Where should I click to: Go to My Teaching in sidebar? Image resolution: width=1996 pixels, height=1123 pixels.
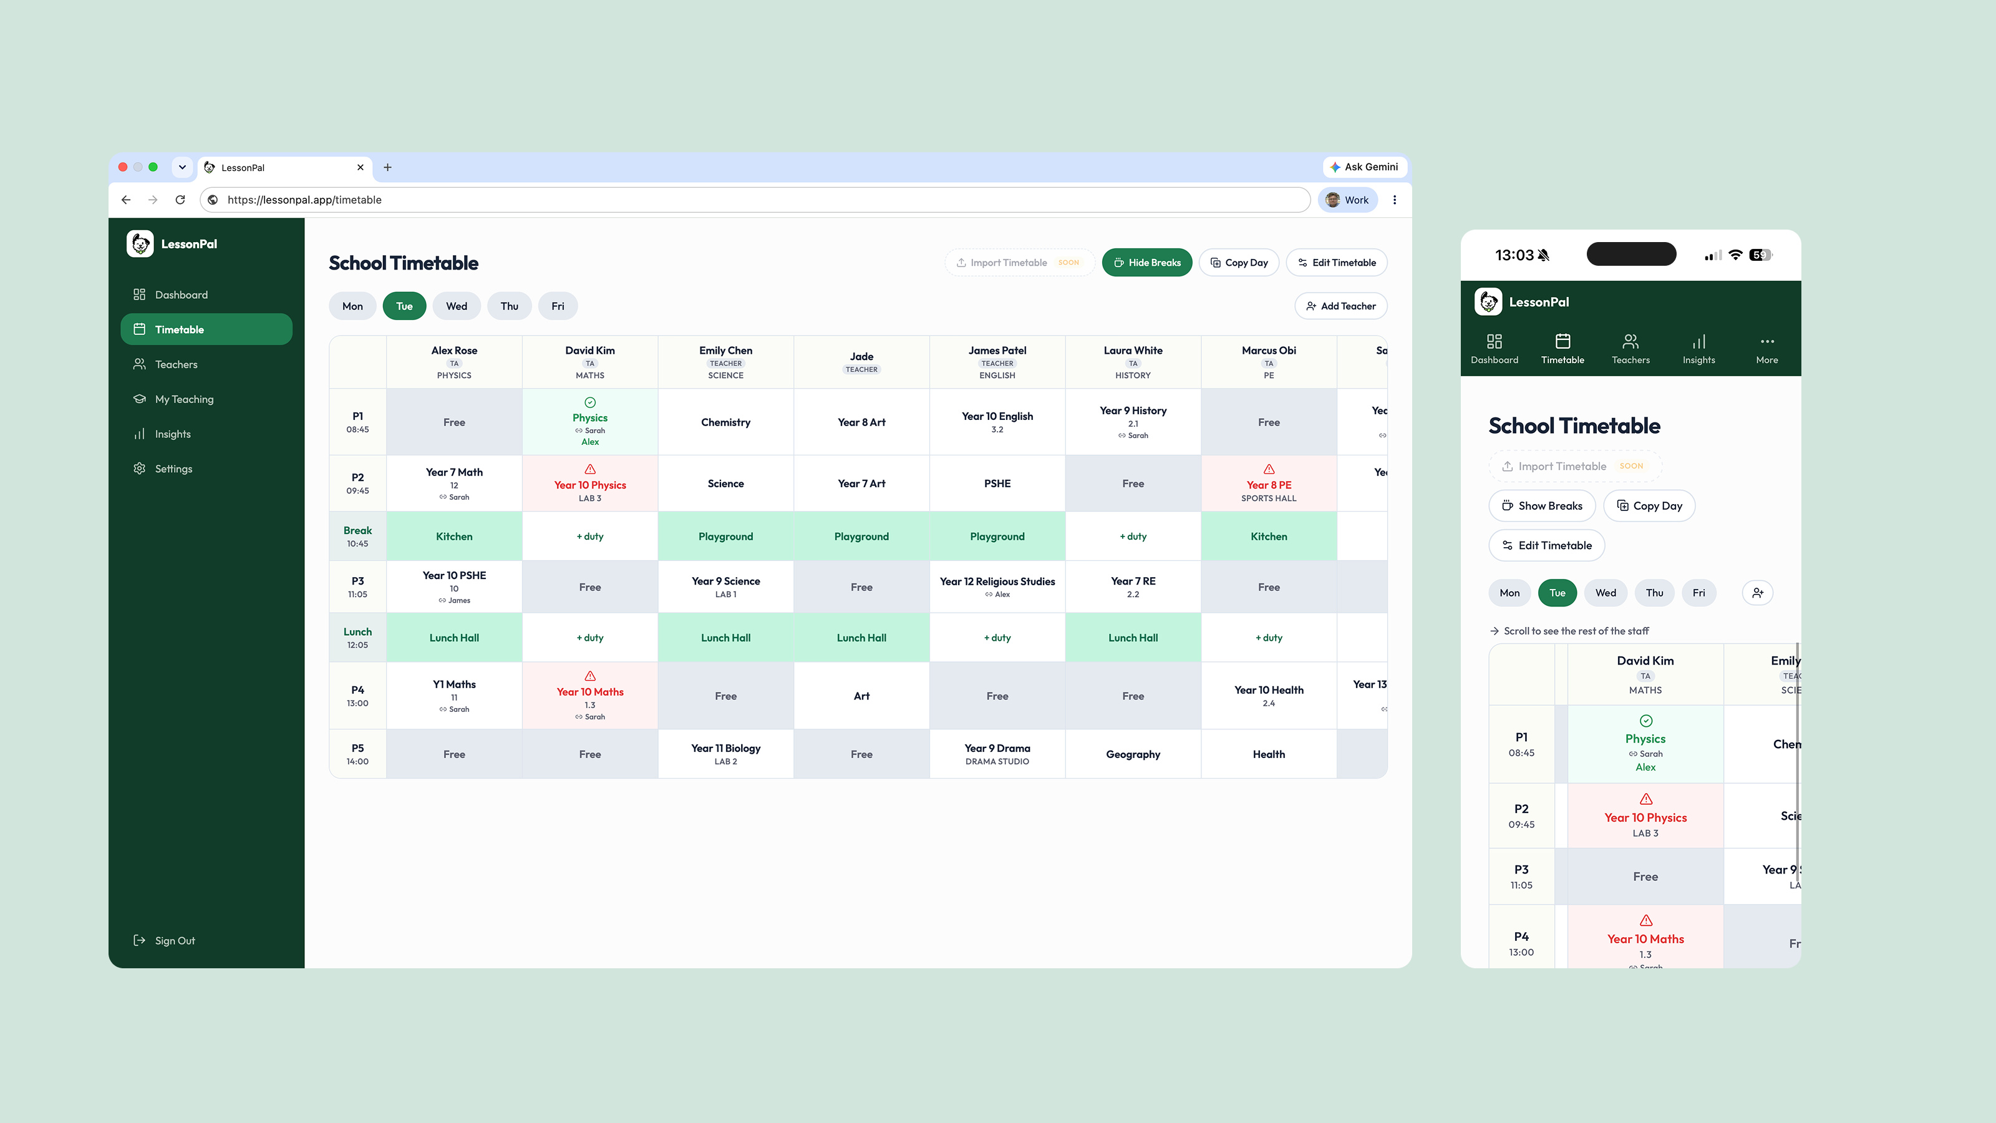[206, 399]
